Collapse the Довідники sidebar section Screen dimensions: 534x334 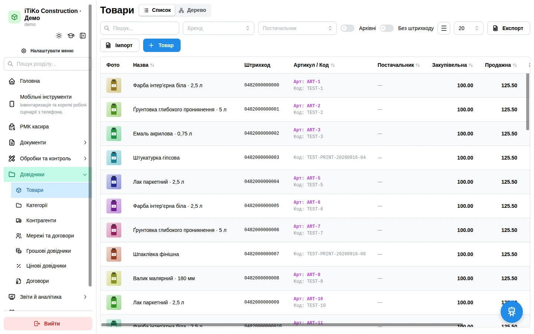tap(48, 174)
